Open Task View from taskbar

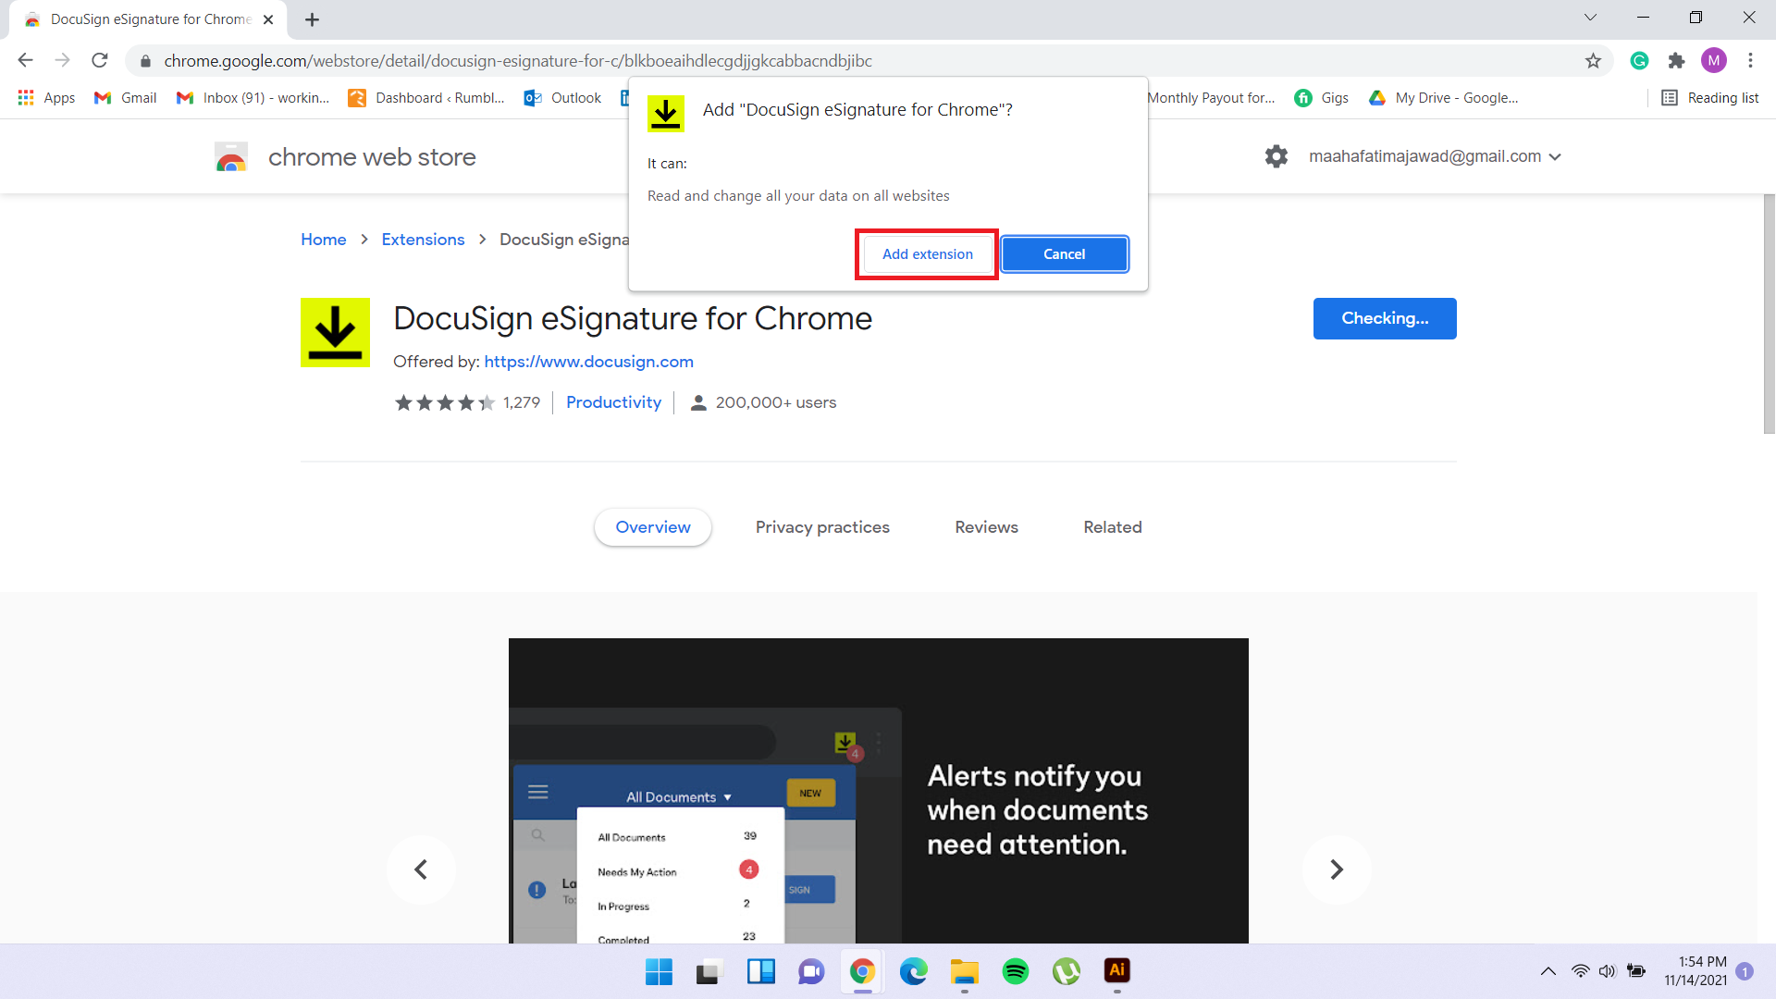(x=709, y=971)
